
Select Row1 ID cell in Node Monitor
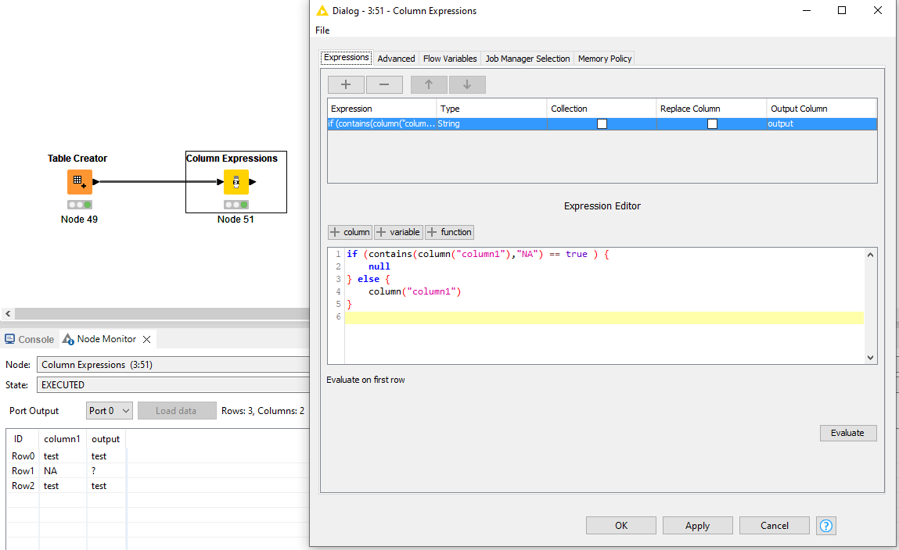pyautogui.click(x=23, y=470)
